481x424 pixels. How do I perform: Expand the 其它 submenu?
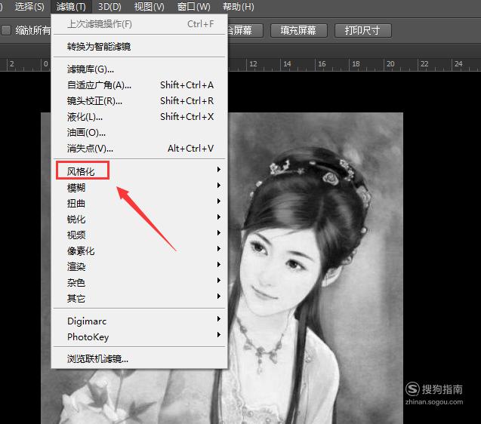[140, 298]
